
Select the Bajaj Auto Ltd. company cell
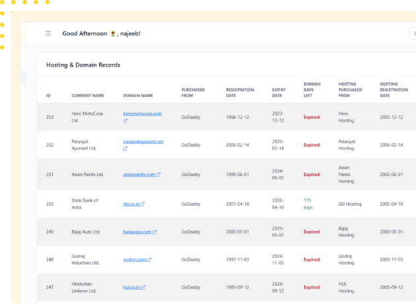[86, 231]
